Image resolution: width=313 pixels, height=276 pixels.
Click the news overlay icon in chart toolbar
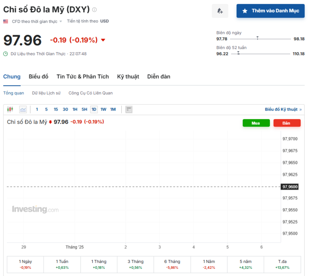point(129,109)
